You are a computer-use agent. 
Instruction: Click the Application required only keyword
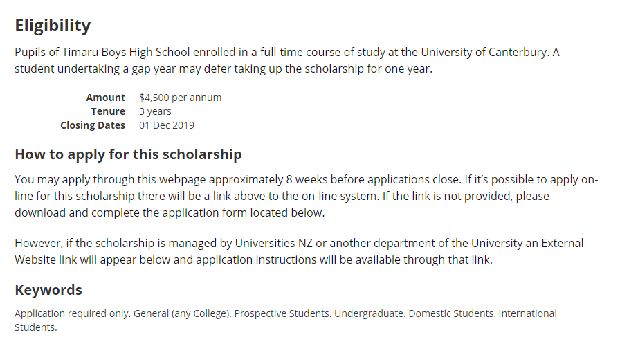pos(73,313)
